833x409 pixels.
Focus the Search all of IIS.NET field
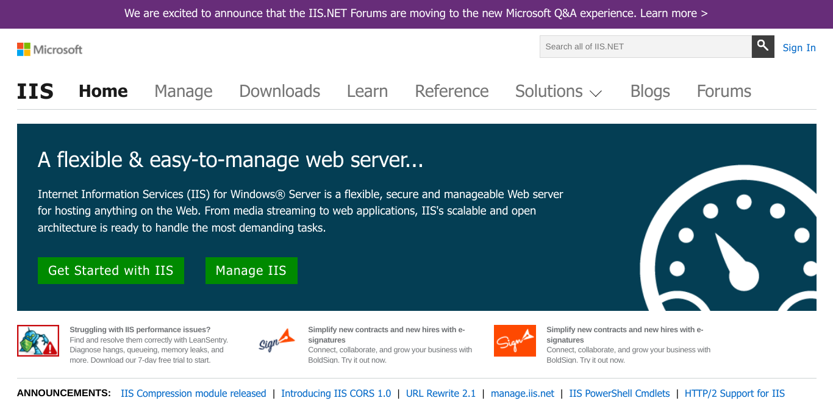coord(645,47)
